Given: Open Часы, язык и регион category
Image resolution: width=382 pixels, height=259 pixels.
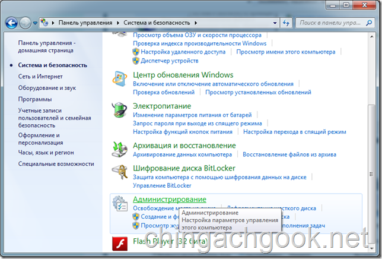Looking at the screenshot, I should click(x=46, y=153).
